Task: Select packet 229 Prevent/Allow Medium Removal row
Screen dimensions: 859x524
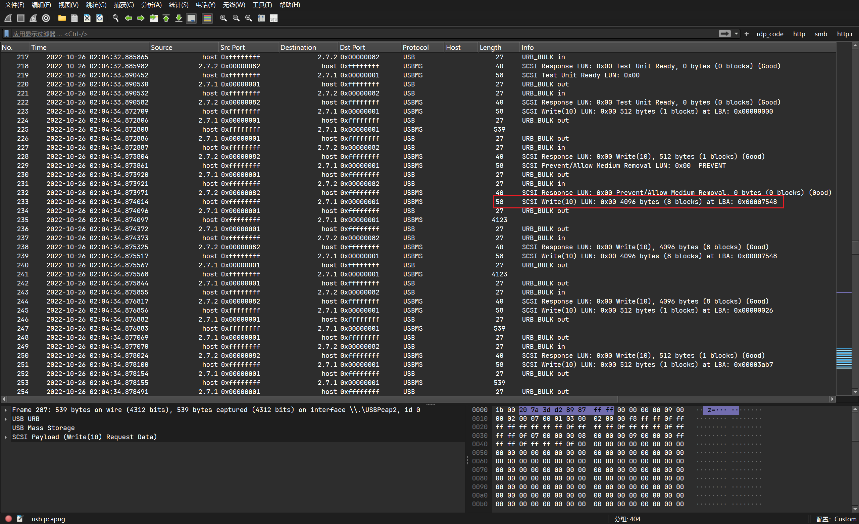Action: click(x=418, y=166)
